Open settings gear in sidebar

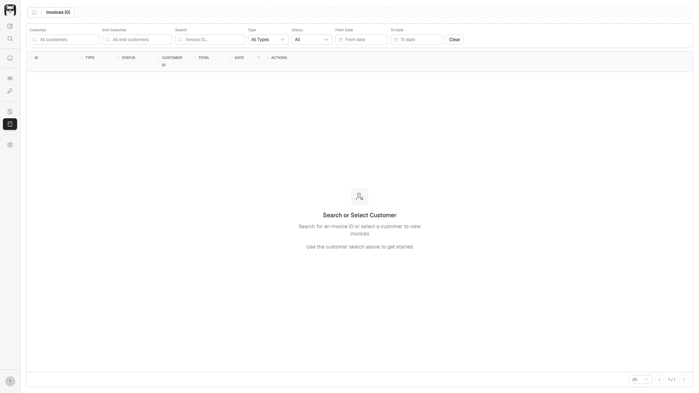click(10, 145)
